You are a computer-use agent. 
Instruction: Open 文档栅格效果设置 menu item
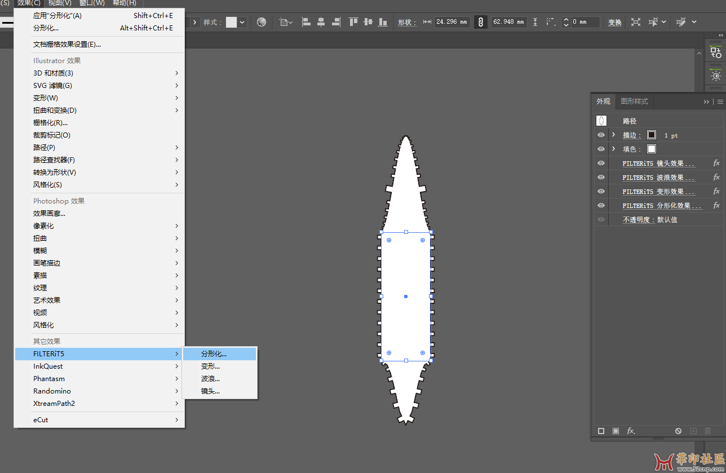pyautogui.click(x=99, y=44)
